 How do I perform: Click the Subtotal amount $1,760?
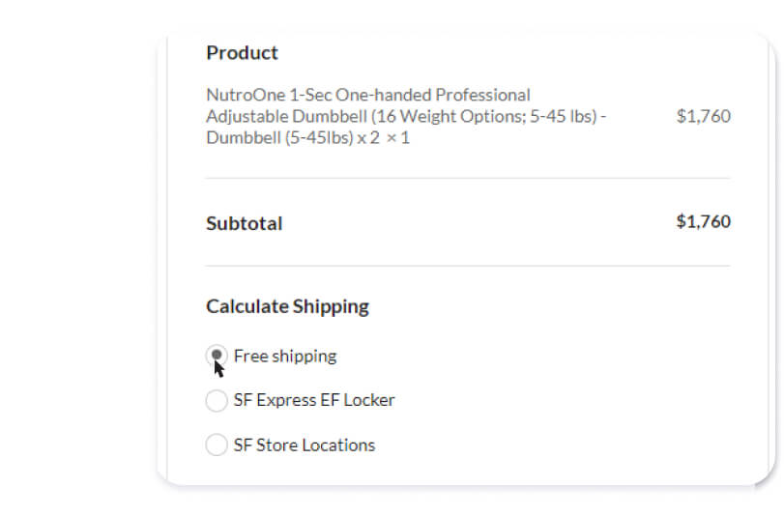[x=703, y=221]
